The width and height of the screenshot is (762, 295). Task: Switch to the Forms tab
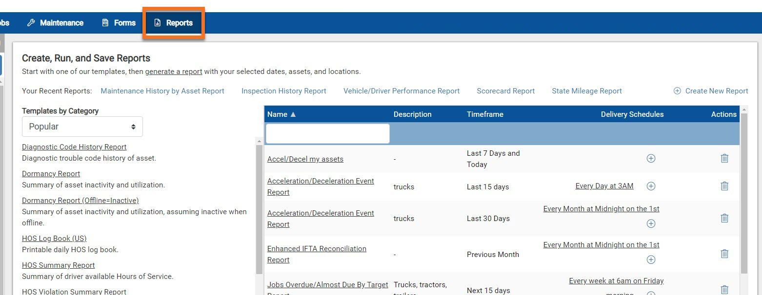[124, 22]
